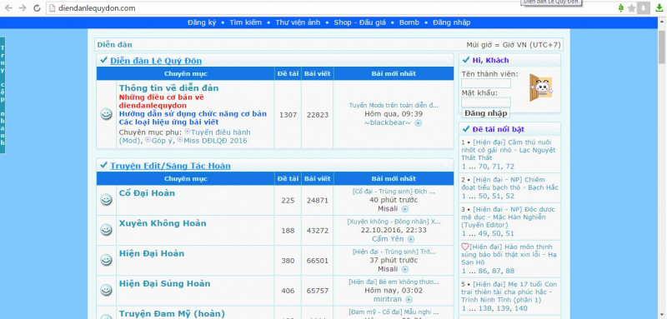Click Bài mới nhất header in first table
Screen dimensions: 667x319
(x=394, y=73)
